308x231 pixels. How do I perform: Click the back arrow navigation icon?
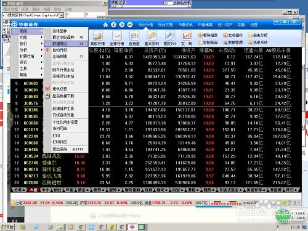tap(113, 25)
